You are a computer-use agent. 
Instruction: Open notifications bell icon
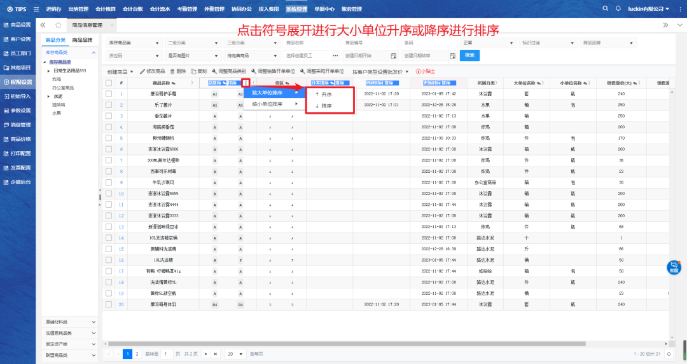(618, 8)
